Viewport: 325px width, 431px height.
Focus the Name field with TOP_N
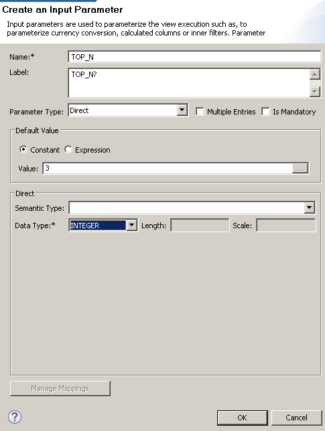[194, 57]
